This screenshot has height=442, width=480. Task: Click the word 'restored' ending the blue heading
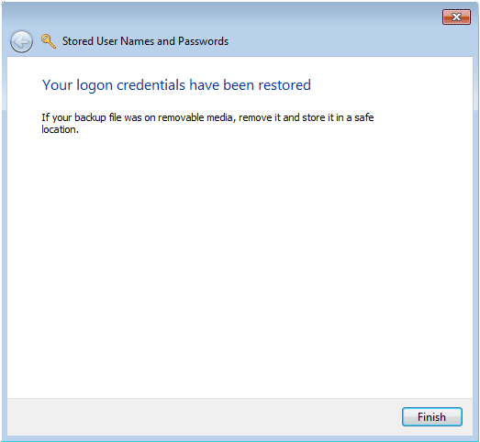[x=285, y=85]
